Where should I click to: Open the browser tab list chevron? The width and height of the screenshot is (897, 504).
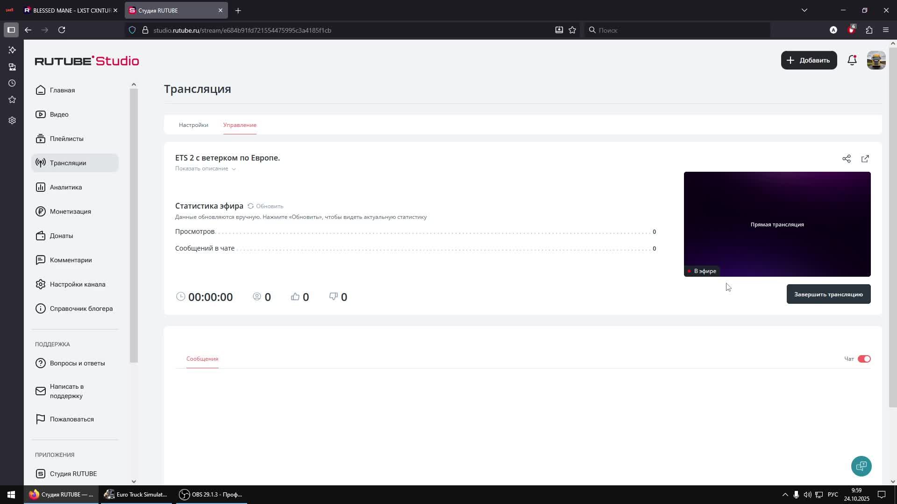(x=804, y=10)
